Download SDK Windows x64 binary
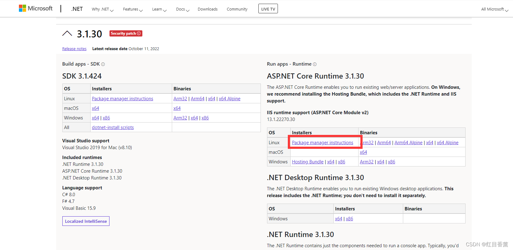Viewport: 513px width, 250px height. pos(194,118)
